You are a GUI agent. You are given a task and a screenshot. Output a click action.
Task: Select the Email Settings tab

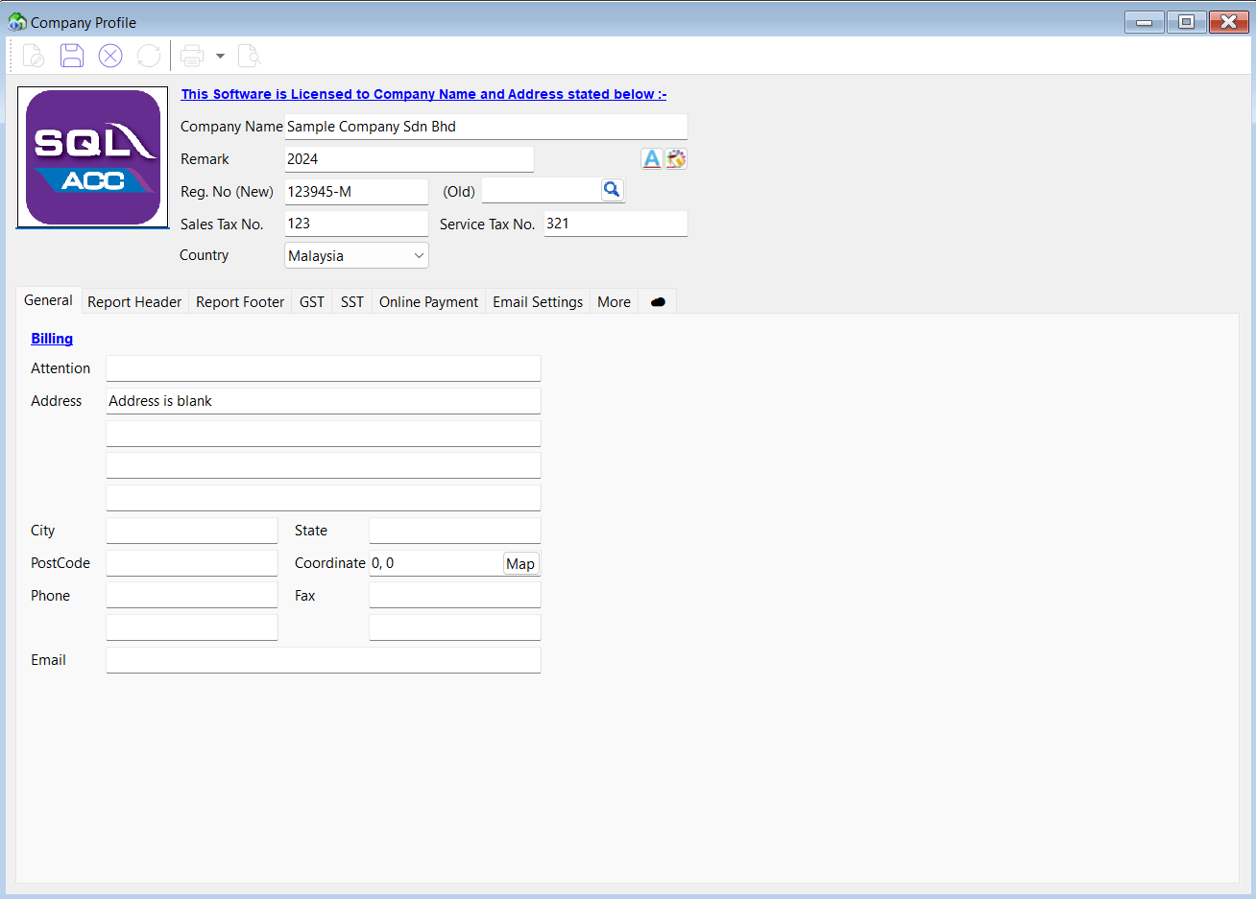pos(538,302)
